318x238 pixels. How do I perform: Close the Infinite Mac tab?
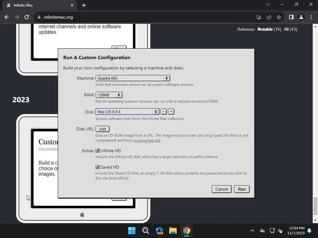[x=72, y=5]
